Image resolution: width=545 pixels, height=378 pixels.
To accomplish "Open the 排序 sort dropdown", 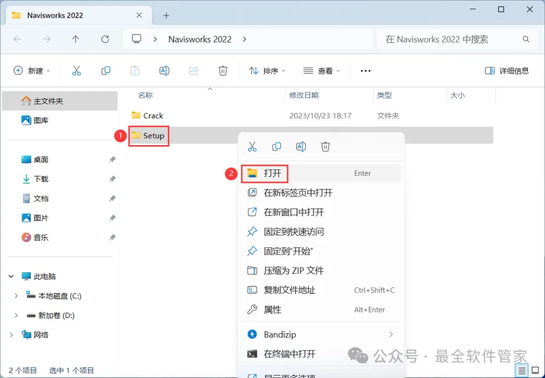I will [x=267, y=71].
